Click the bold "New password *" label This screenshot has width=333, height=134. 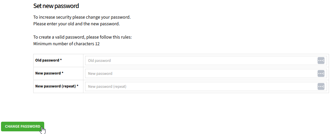[x=49, y=73]
